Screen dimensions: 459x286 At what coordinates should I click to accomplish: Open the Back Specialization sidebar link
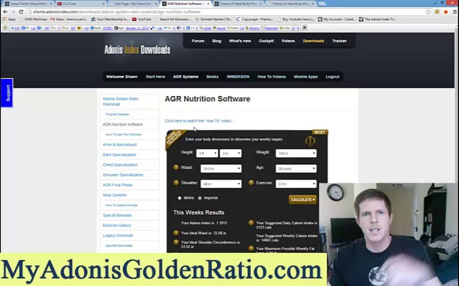pos(119,155)
